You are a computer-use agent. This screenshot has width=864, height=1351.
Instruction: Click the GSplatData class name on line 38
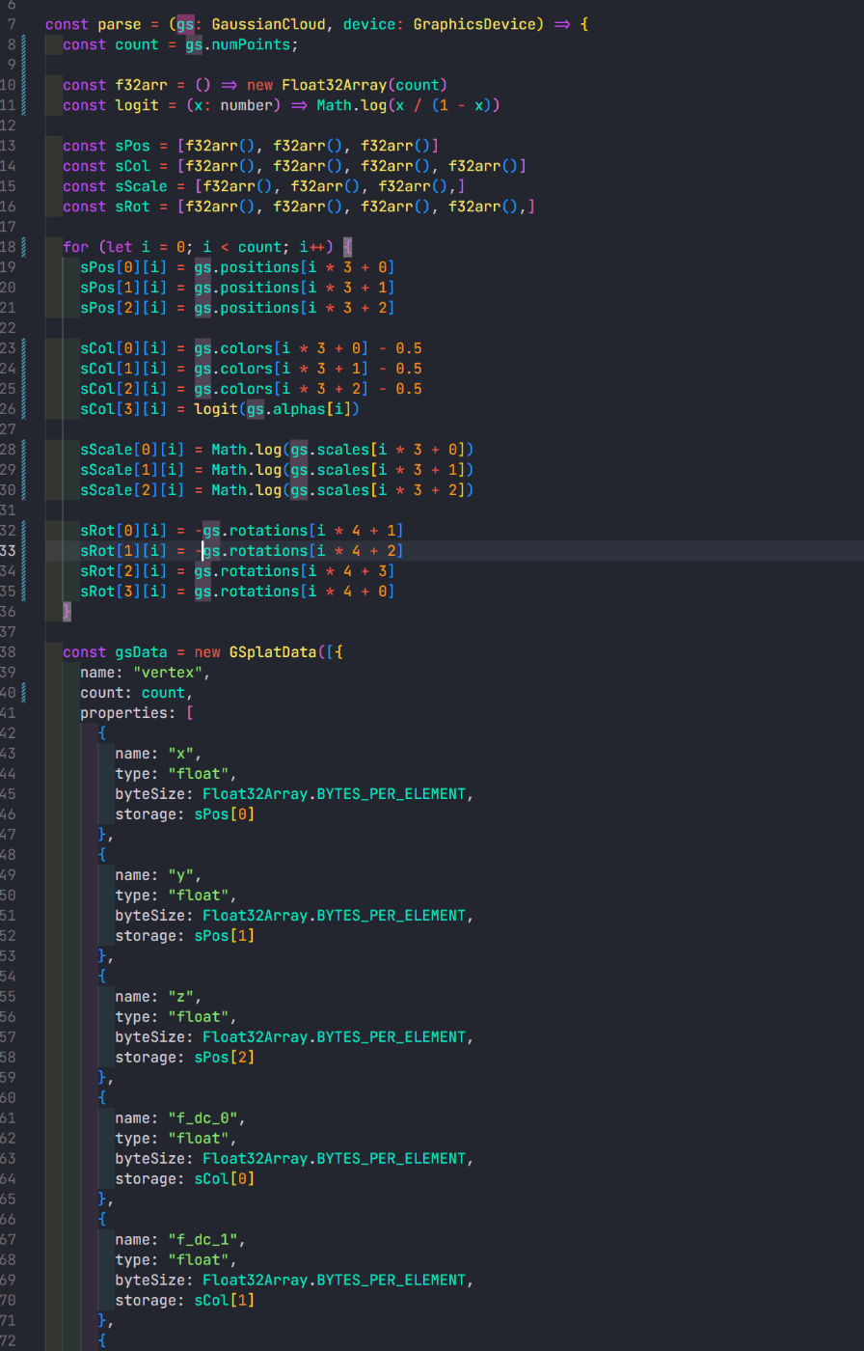click(x=273, y=652)
